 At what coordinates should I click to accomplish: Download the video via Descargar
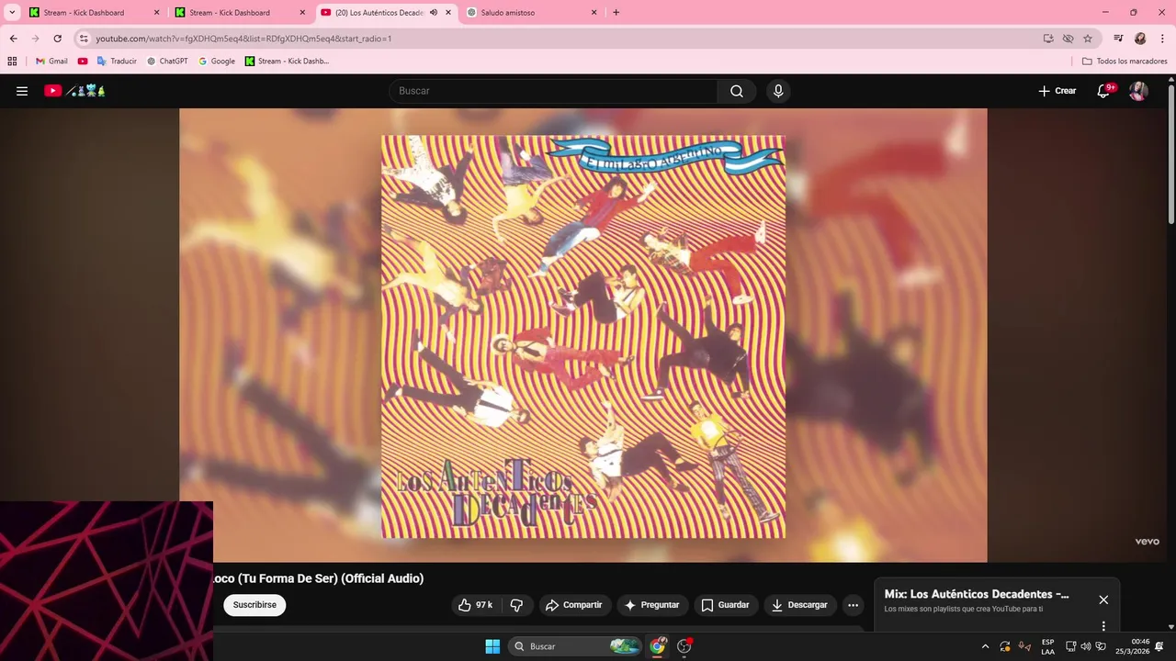tap(800, 605)
